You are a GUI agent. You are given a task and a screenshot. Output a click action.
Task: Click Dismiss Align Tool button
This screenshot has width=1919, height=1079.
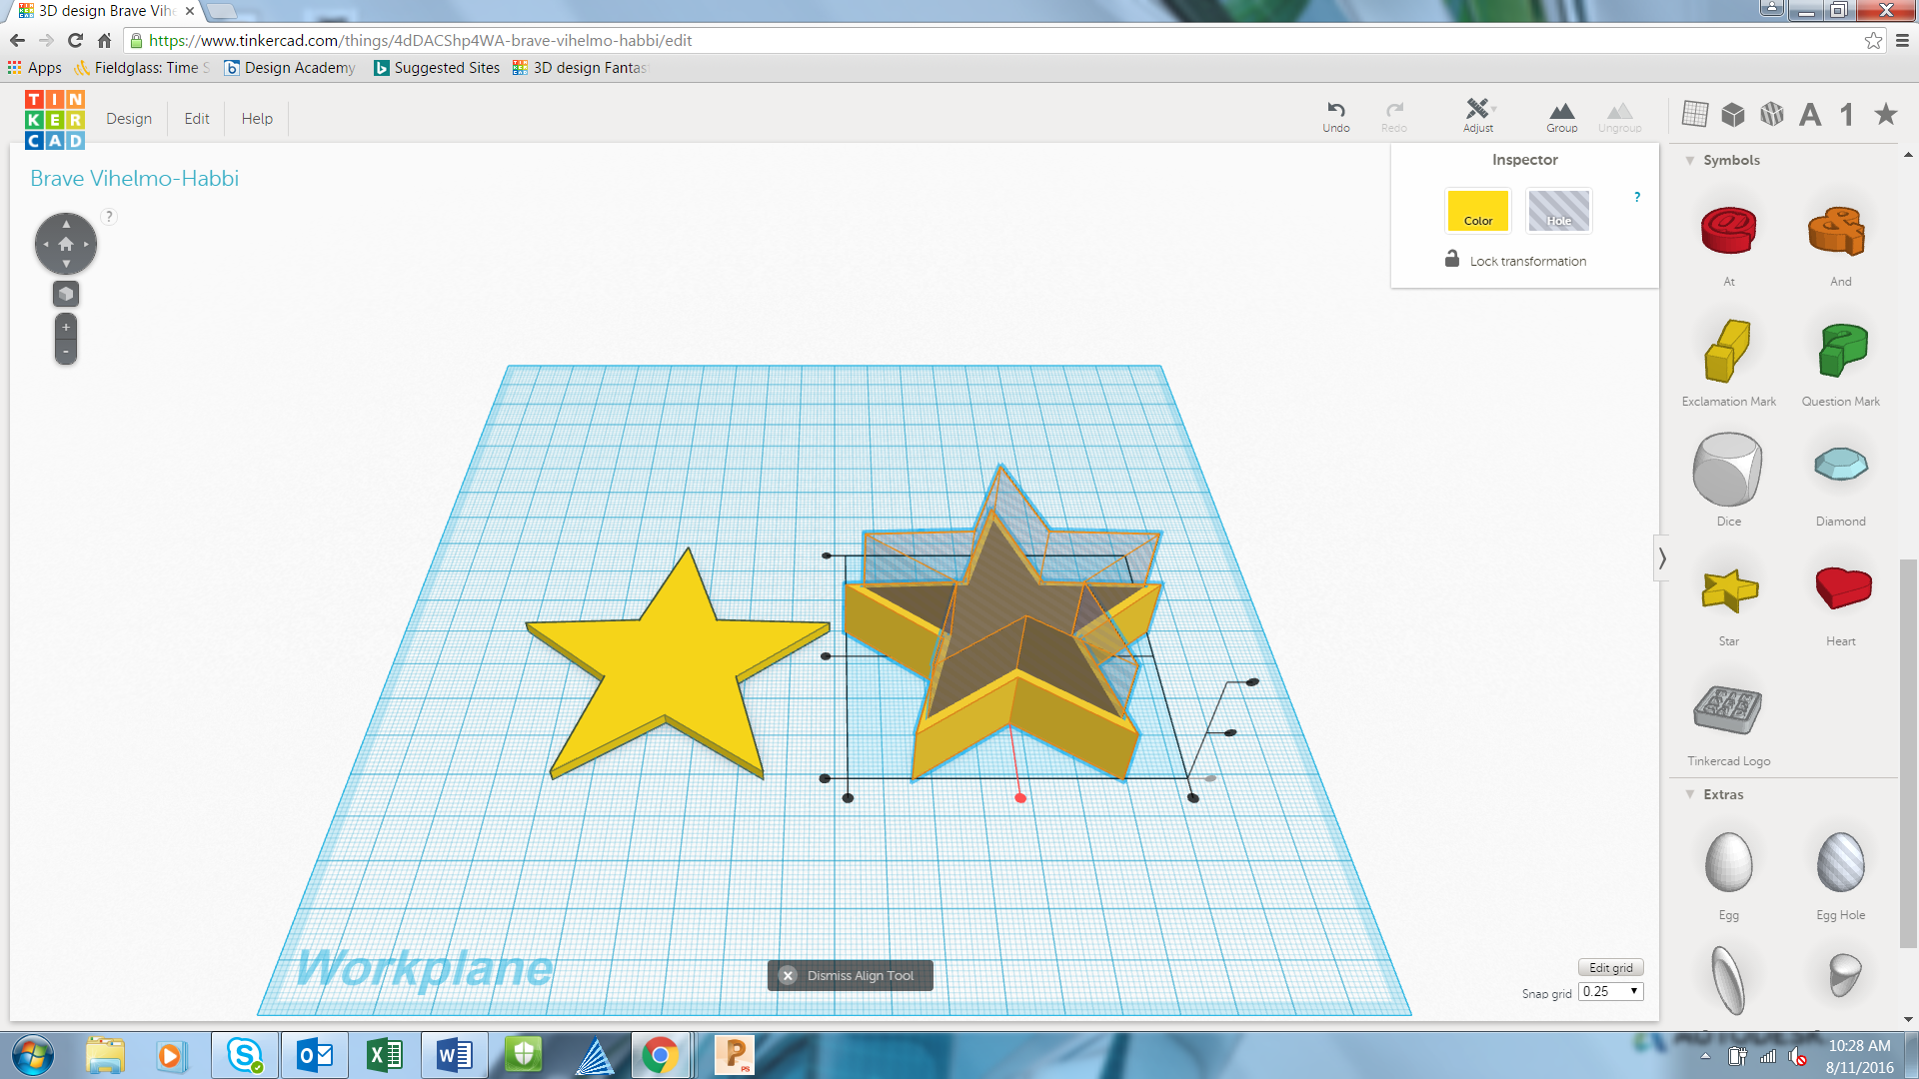click(x=850, y=976)
